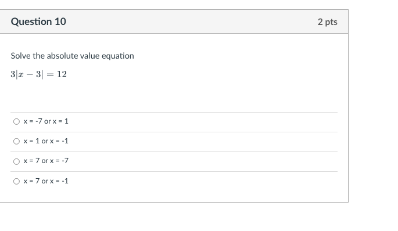Click the '2 pts' points label
The width and height of the screenshot is (398, 231).
point(328,22)
